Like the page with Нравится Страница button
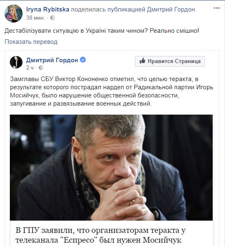Screen dimensions: 225x246 point(170,61)
